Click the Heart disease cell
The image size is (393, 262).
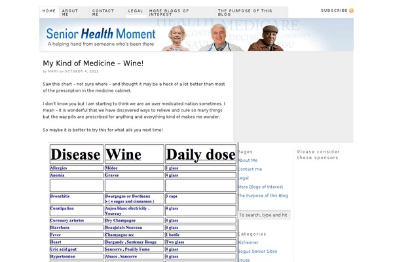(x=77, y=242)
